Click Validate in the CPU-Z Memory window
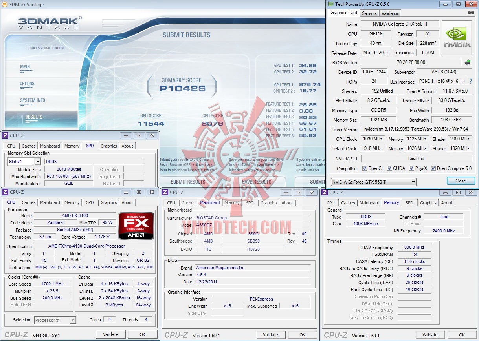479x341 pixels. pyautogui.click(x=430, y=335)
